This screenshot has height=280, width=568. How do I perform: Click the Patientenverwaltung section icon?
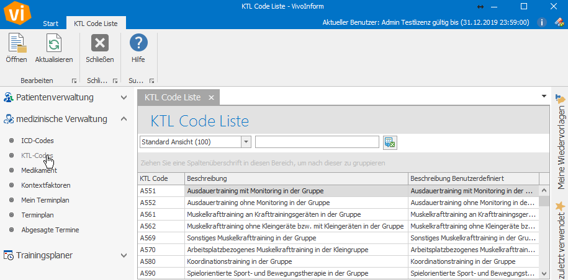tap(9, 97)
